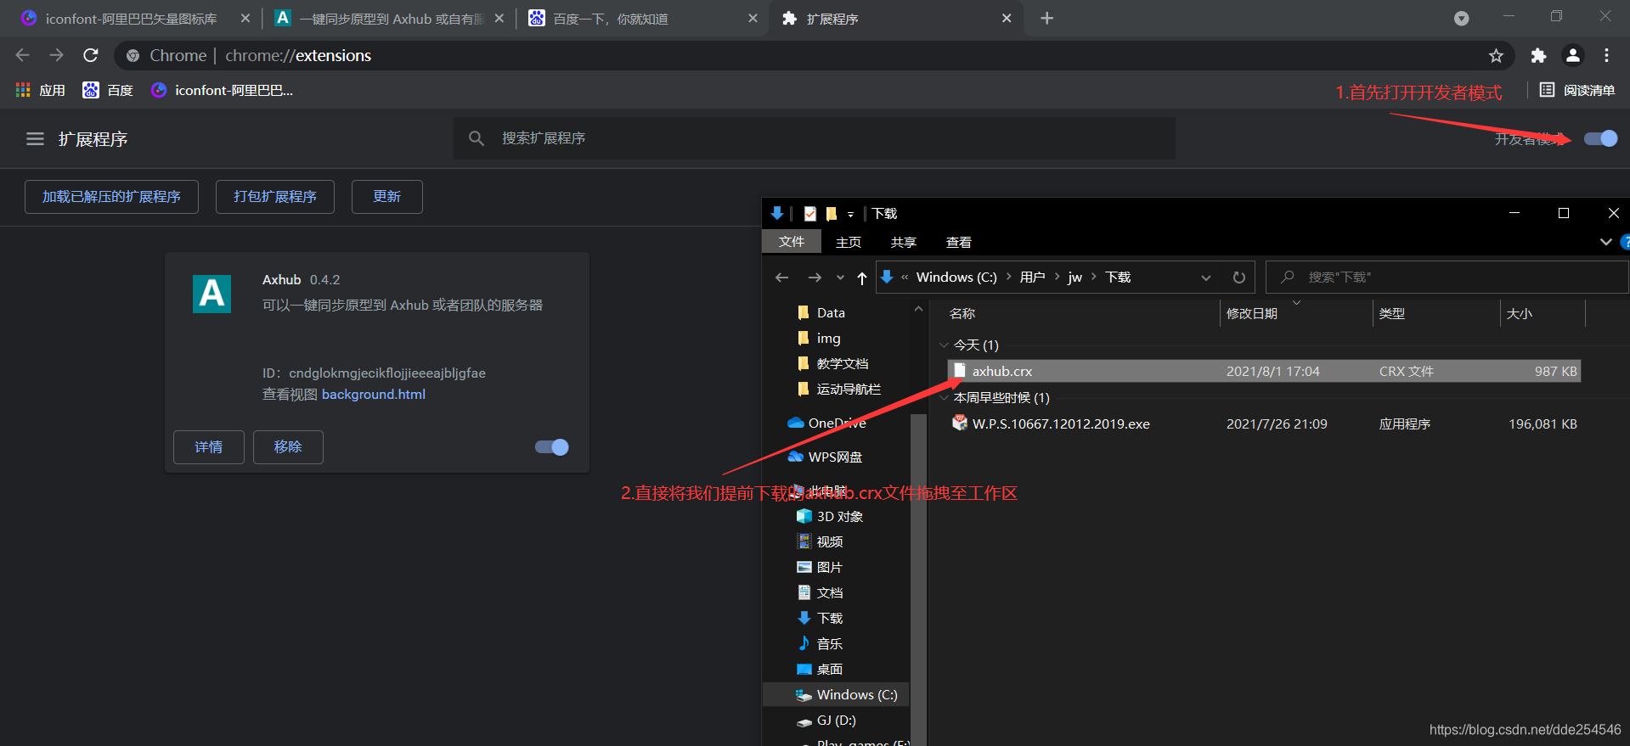Collapse the Earlier this week group
Viewport: 1630px width, 746px height.
tap(944, 398)
